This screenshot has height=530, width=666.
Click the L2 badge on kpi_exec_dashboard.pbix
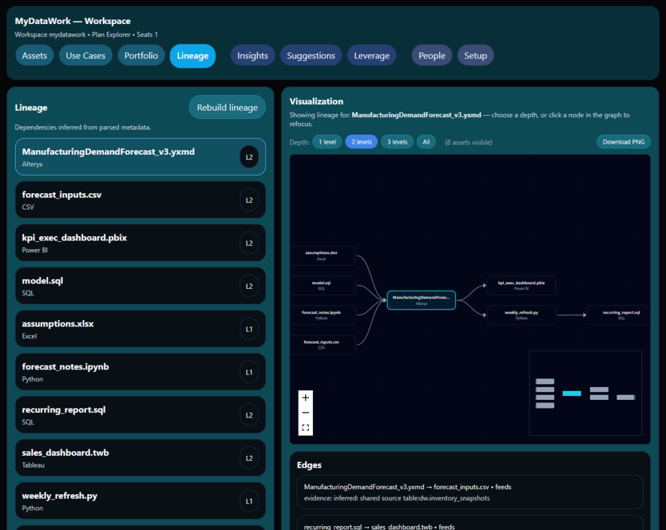tap(249, 243)
